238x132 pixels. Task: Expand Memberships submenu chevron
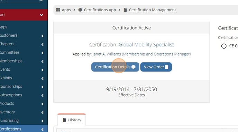42,61
